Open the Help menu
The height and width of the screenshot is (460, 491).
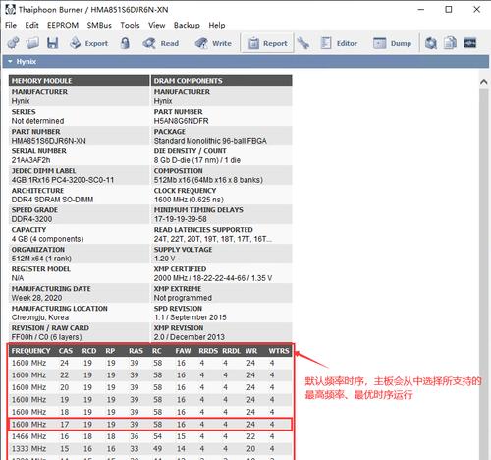click(x=217, y=25)
